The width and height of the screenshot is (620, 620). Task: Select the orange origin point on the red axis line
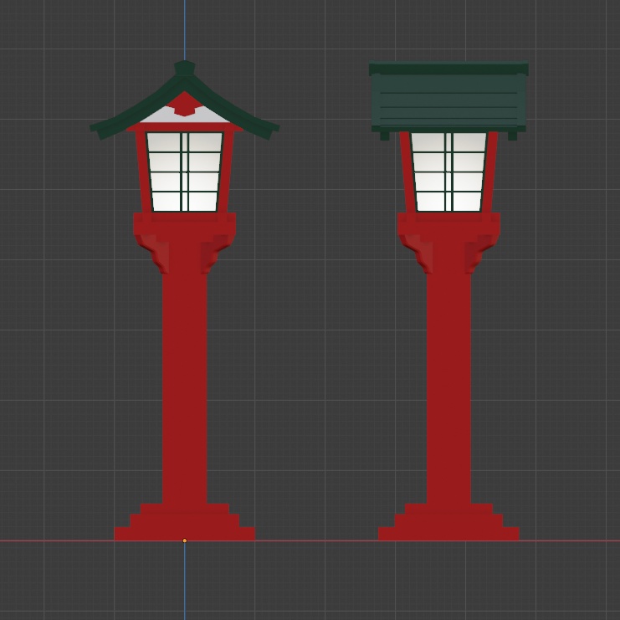[185, 541]
